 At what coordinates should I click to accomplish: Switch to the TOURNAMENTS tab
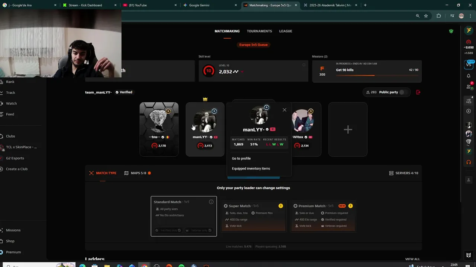(x=259, y=31)
